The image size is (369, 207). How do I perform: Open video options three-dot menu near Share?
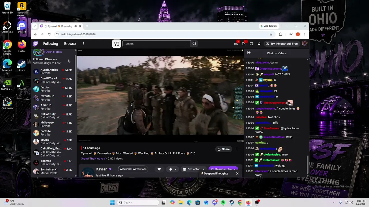pyautogui.click(x=237, y=149)
